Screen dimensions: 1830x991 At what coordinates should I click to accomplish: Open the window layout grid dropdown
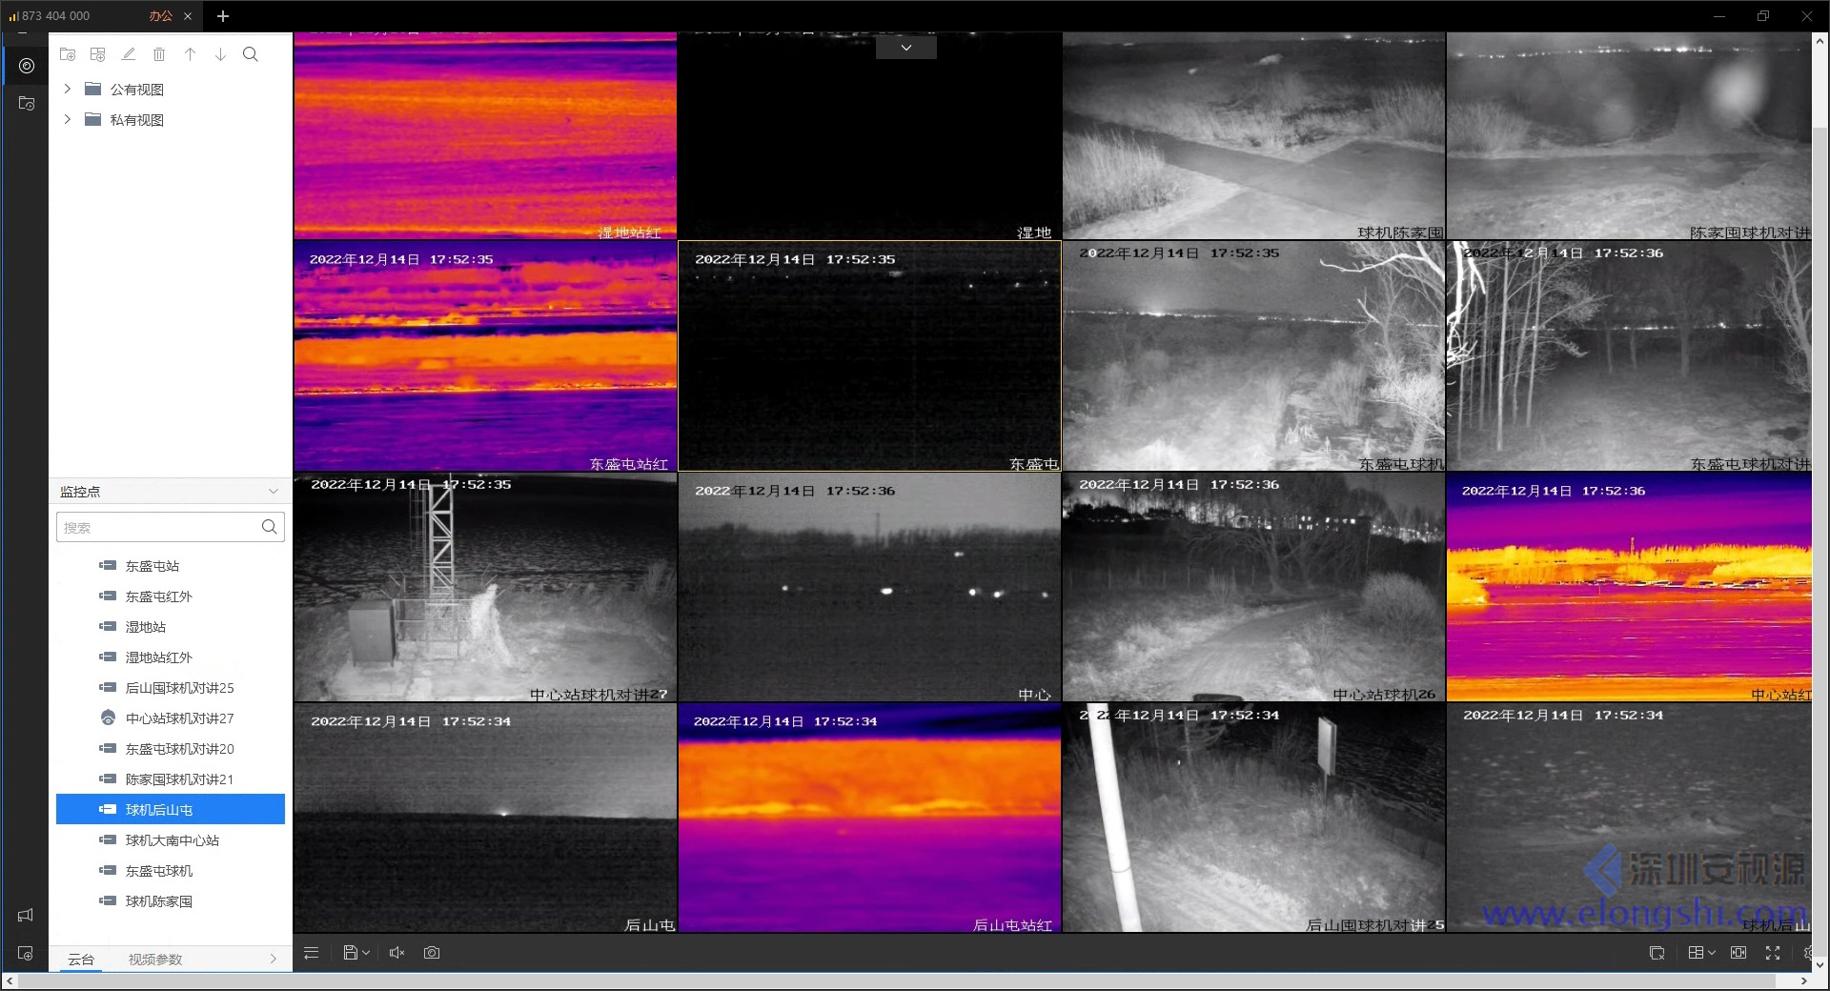click(x=1701, y=953)
